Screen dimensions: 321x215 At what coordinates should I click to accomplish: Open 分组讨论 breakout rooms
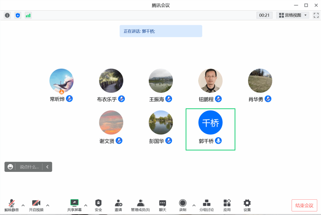[x=207, y=205]
